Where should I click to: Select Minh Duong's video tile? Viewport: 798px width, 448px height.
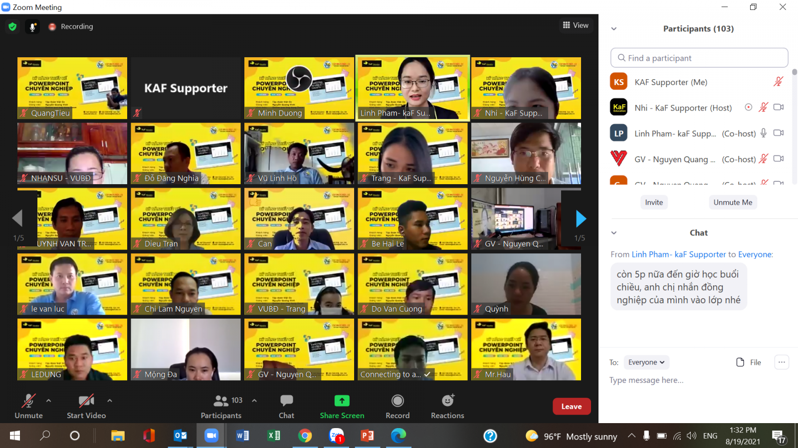(x=299, y=88)
